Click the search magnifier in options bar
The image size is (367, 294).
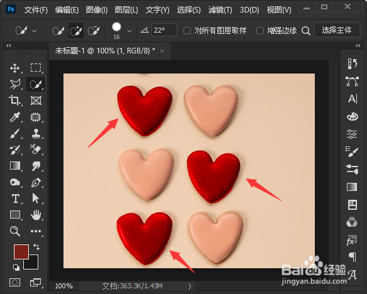click(x=305, y=31)
